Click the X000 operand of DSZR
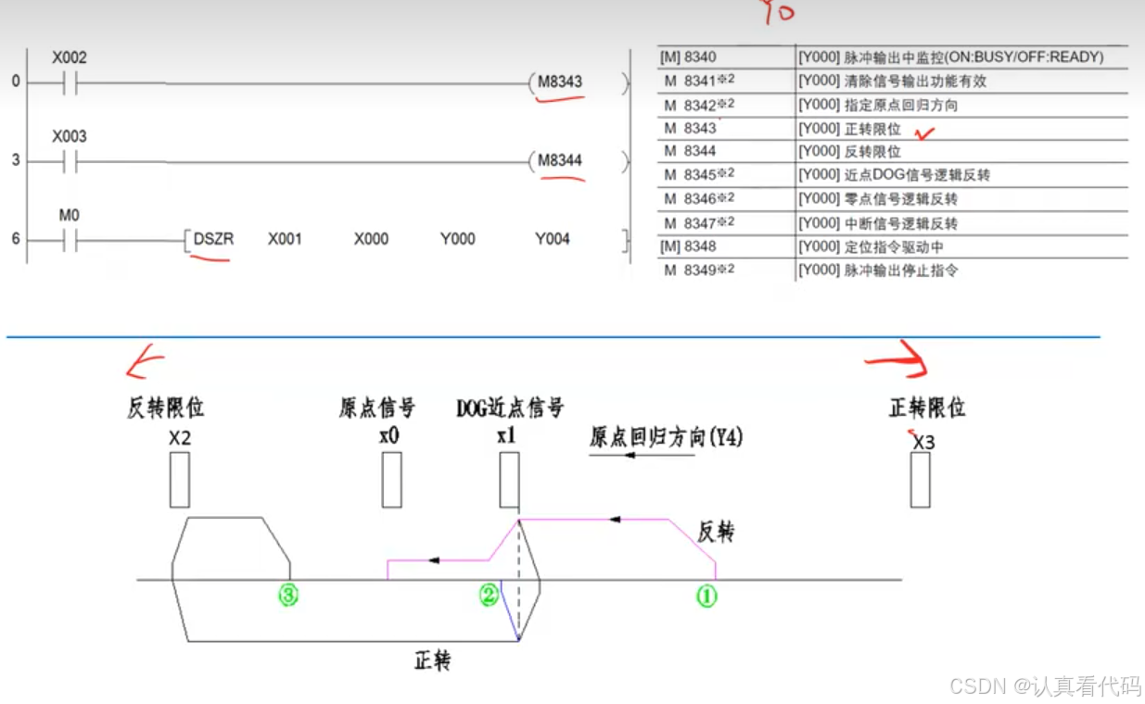The width and height of the screenshot is (1145, 704). click(371, 239)
